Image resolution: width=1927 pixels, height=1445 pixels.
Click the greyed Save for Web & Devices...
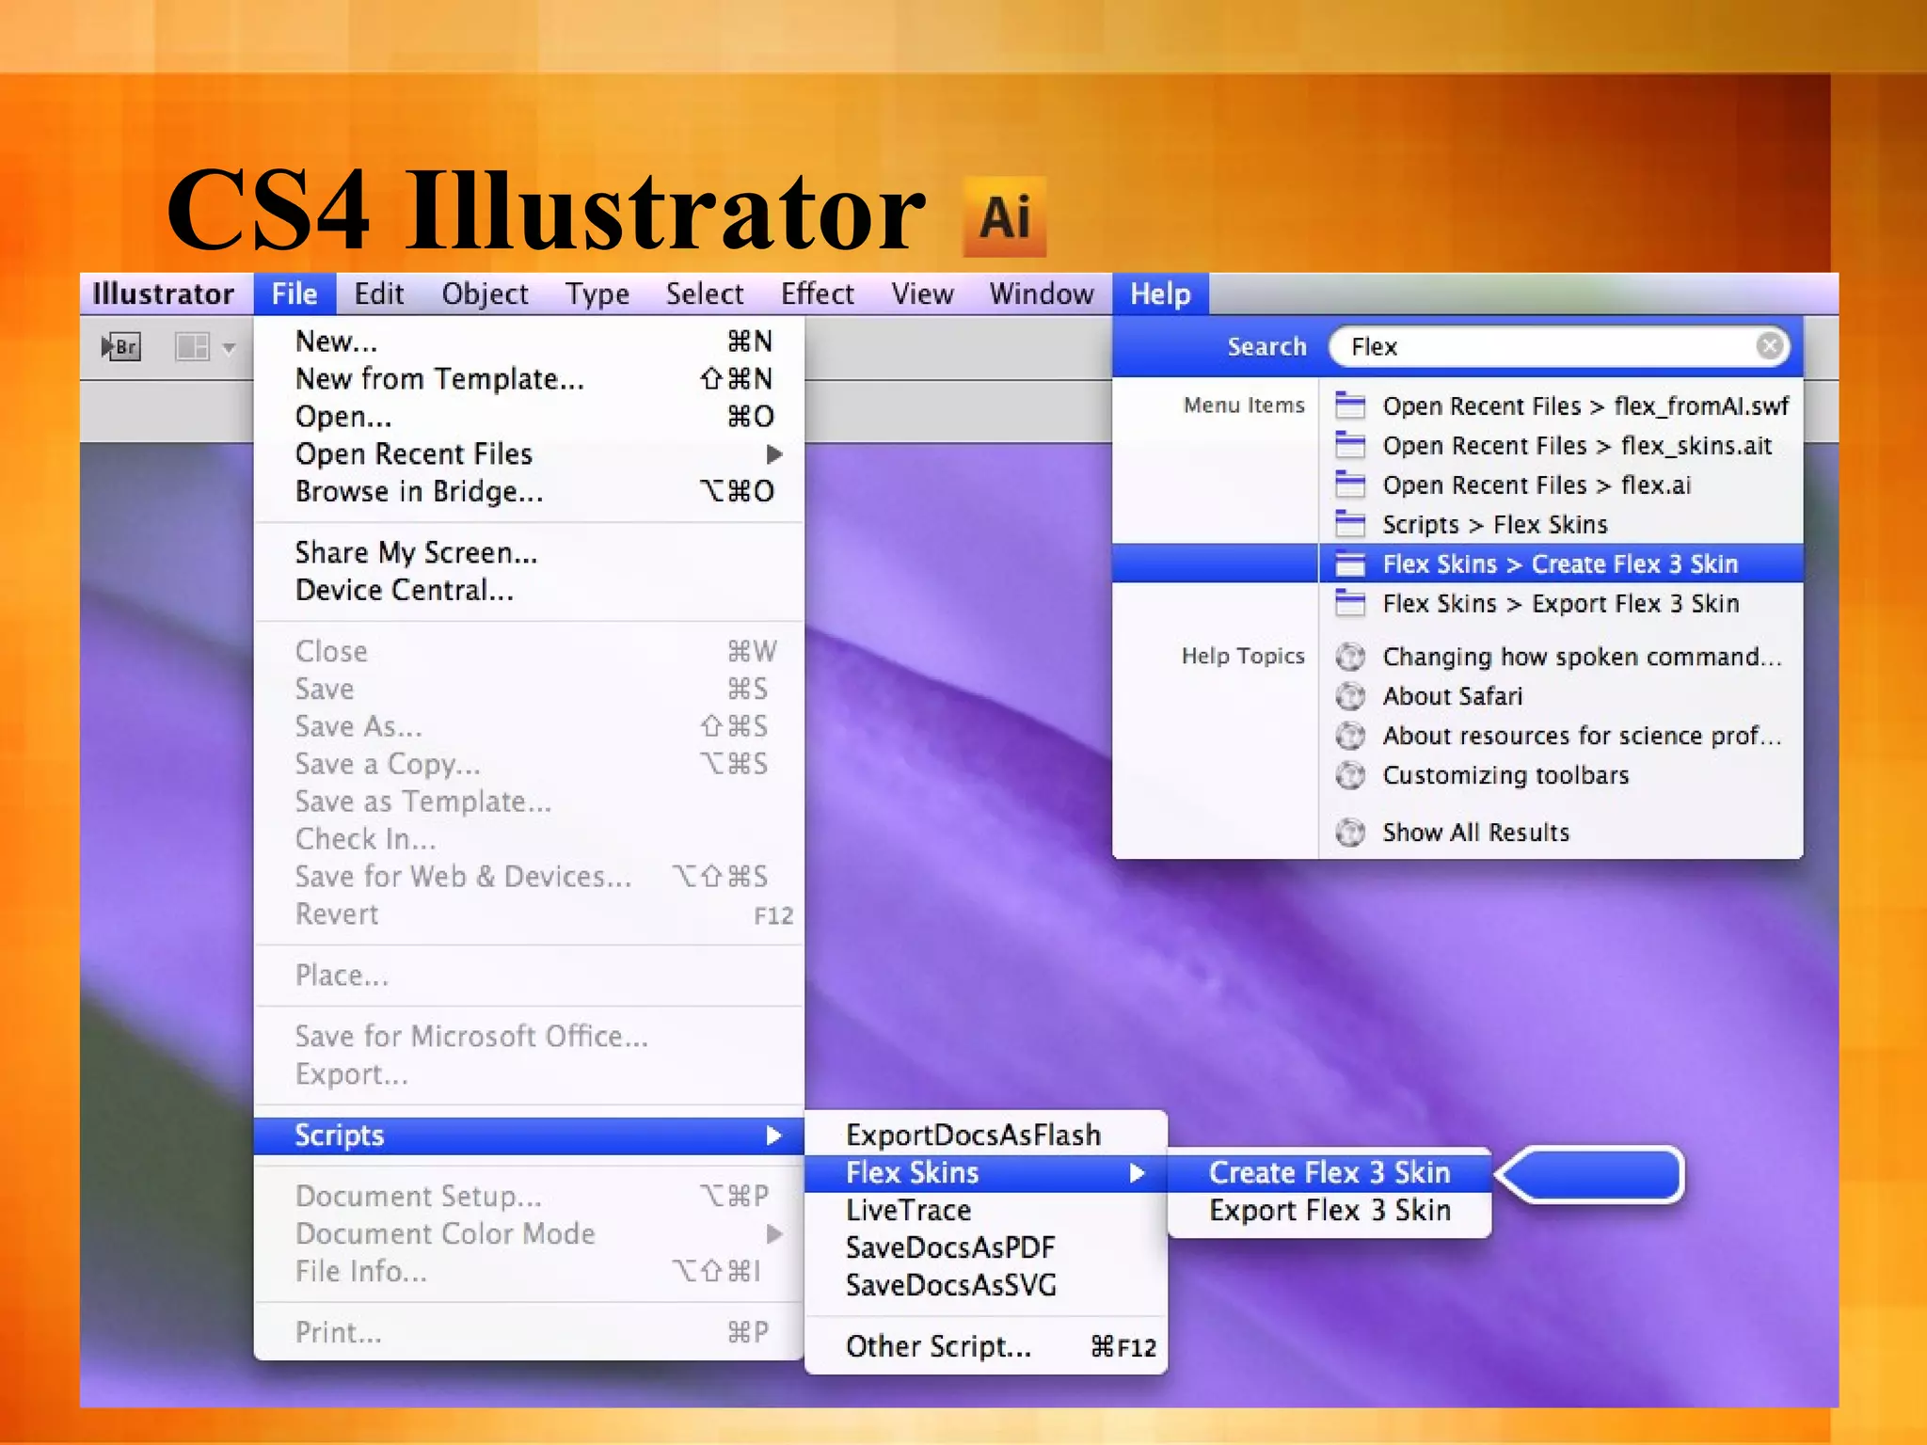pyautogui.click(x=529, y=876)
